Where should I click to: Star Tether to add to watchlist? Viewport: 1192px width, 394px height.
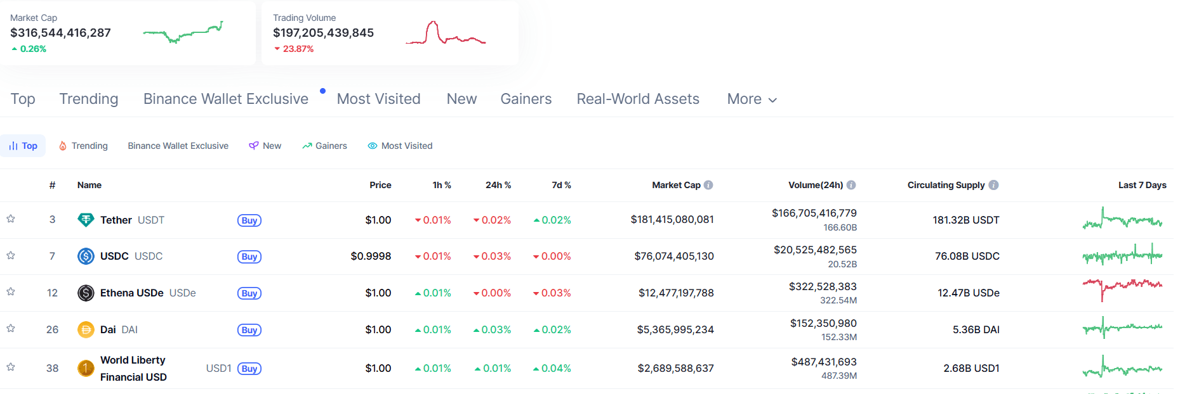tap(11, 219)
